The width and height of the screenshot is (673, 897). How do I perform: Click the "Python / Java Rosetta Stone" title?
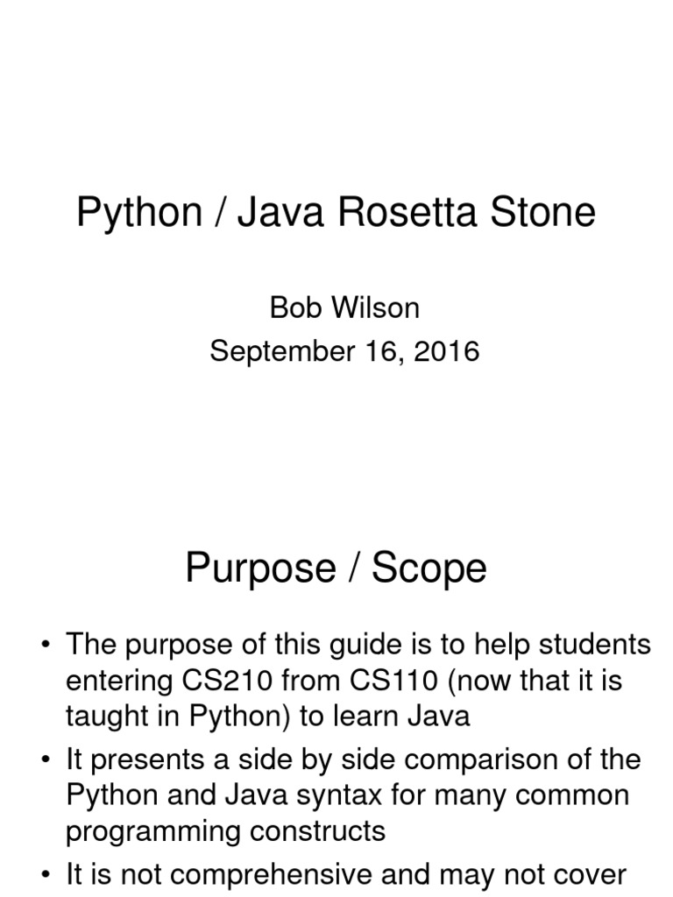(336, 214)
